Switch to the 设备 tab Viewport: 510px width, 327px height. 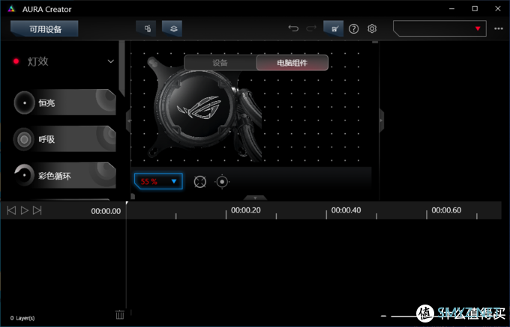coord(220,63)
